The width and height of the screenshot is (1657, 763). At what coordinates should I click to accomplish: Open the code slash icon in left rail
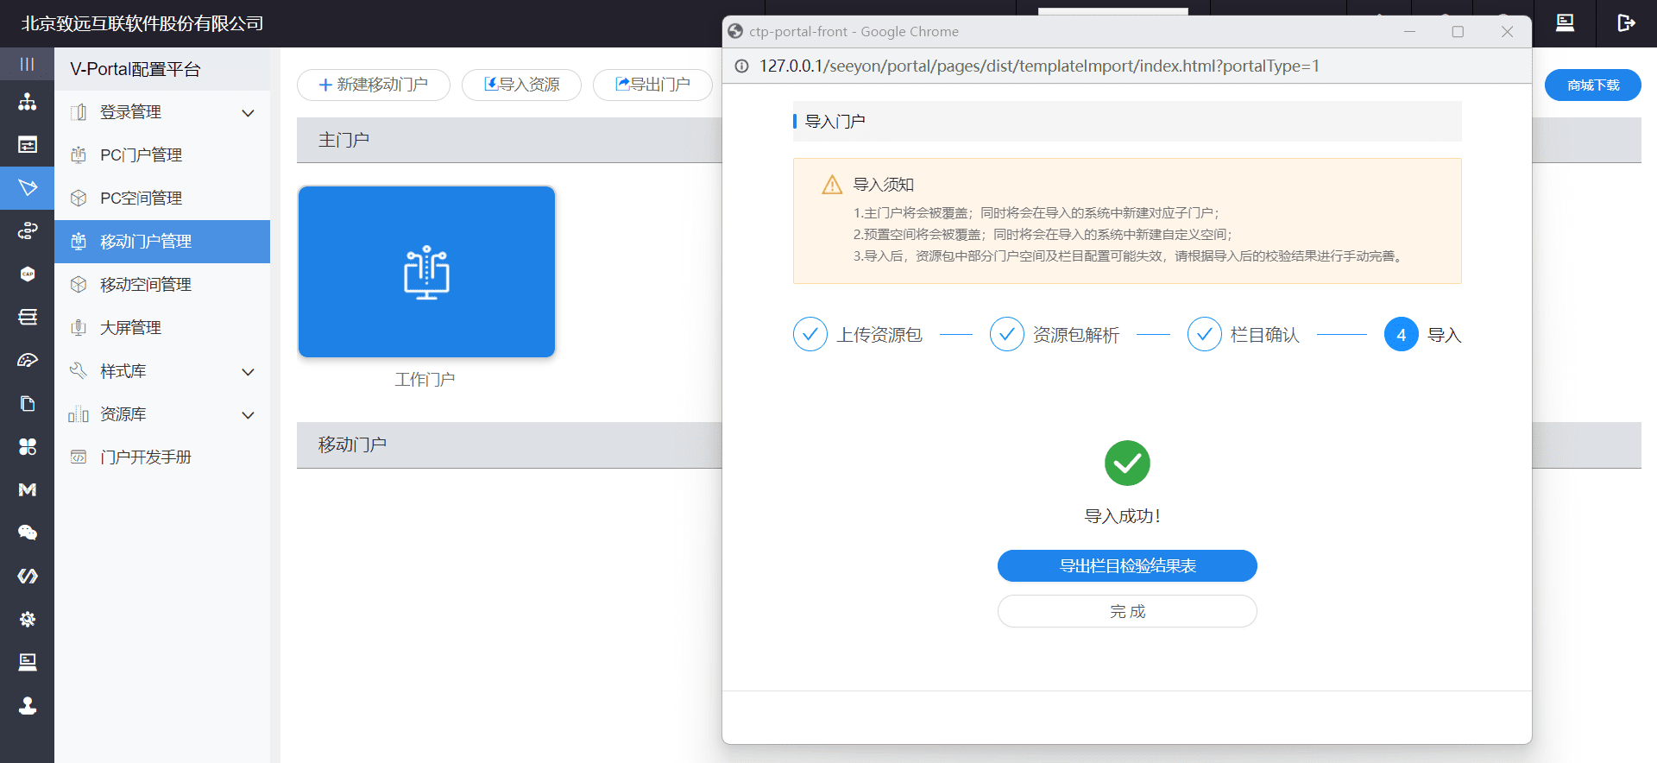click(28, 576)
